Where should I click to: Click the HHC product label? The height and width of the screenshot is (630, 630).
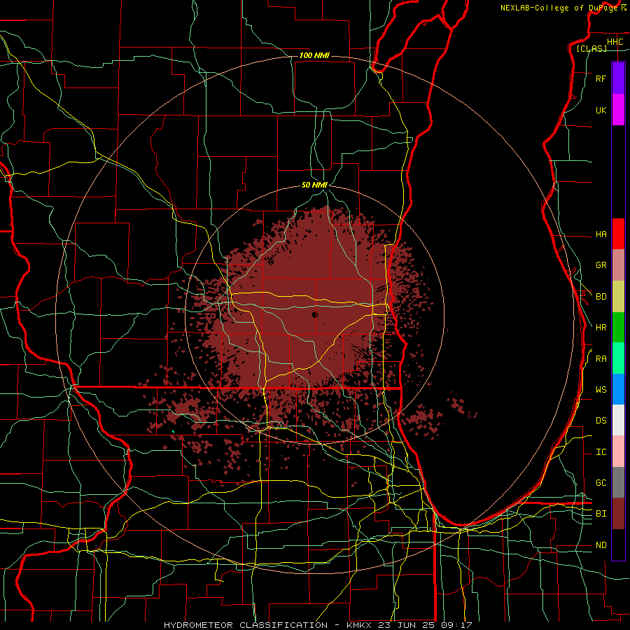click(615, 42)
